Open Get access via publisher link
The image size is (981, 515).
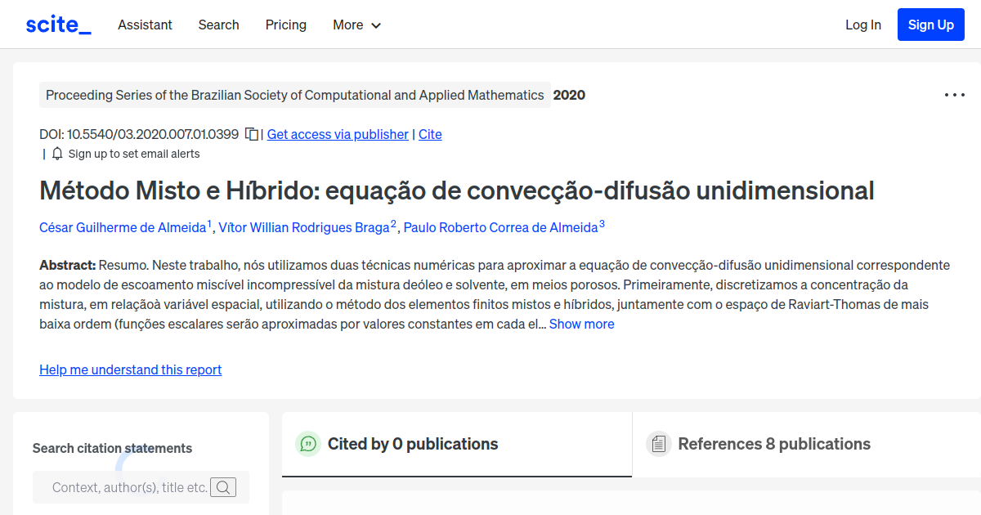[x=337, y=134]
